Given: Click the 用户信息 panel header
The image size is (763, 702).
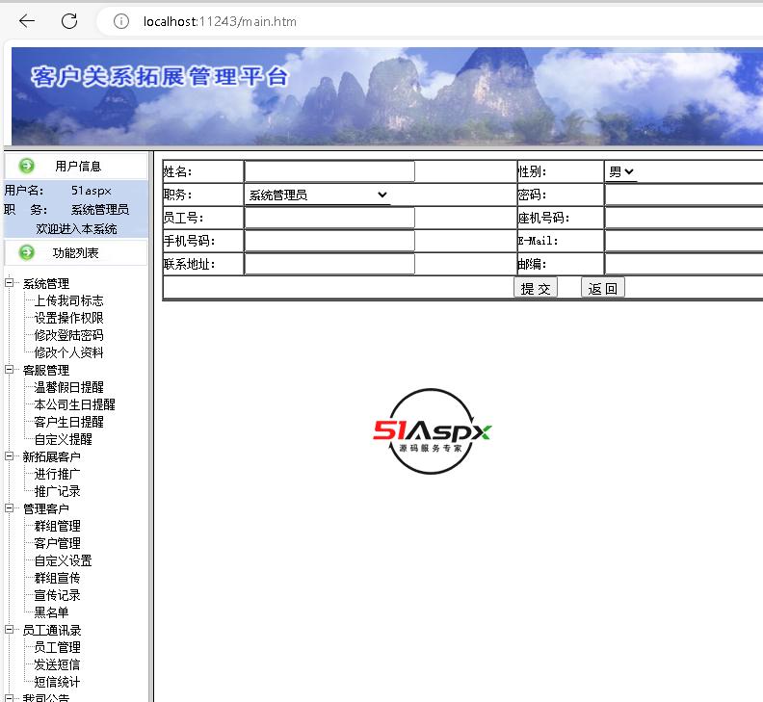Looking at the screenshot, I should coord(76,166).
